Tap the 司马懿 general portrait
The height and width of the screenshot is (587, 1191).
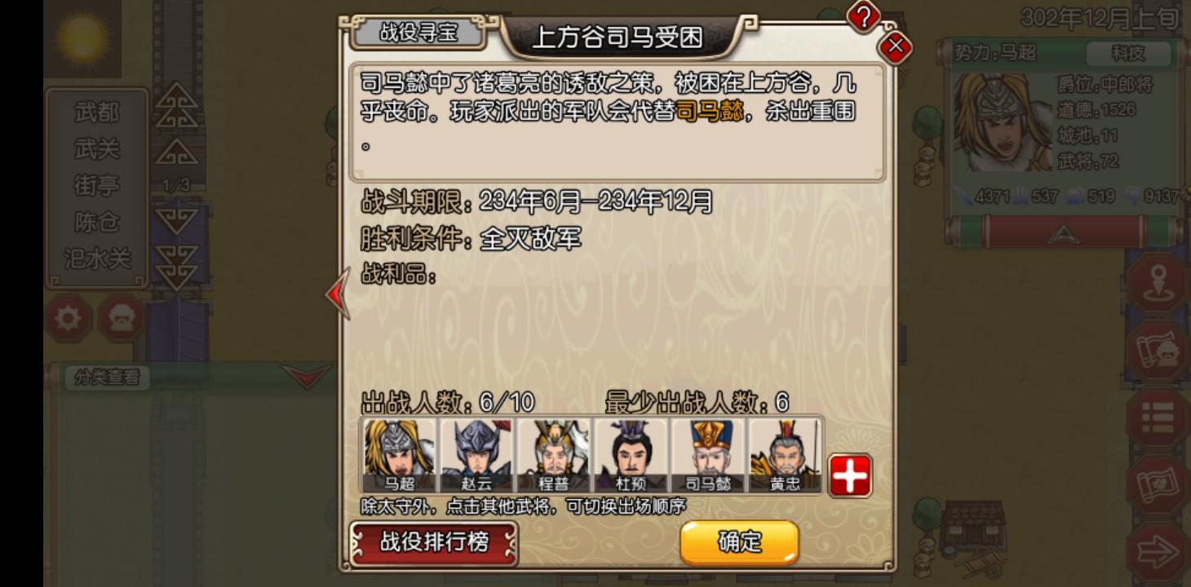pos(707,456)
